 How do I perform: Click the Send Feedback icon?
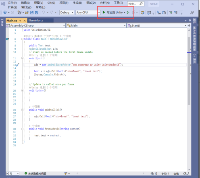[x=192, y=13]
